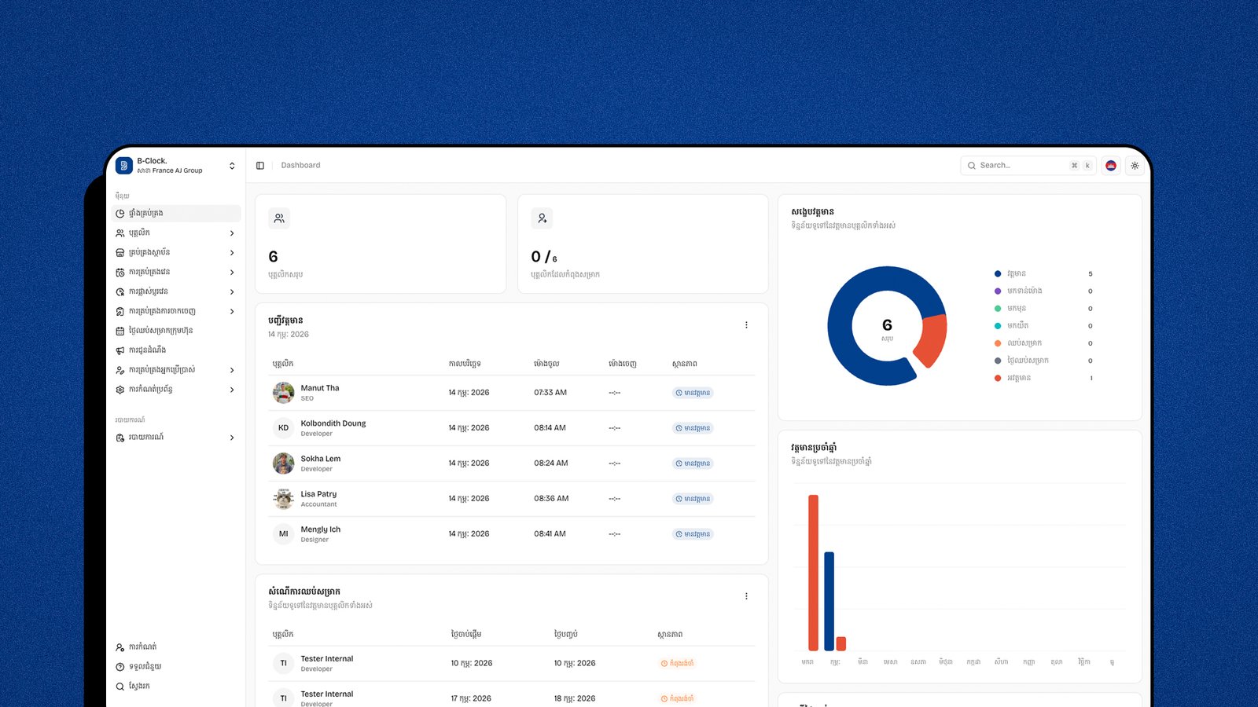Switch theme using the sun icon
The width and height of the screenshot is (1258, 707).
1135,166
